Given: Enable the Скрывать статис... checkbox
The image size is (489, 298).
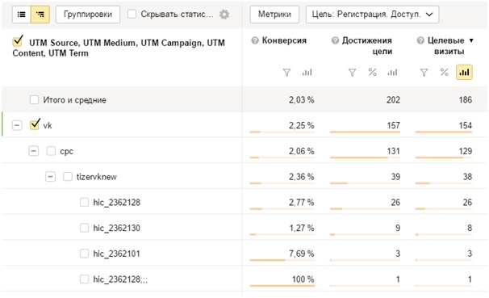Looking at the screenshot, I should 132,14.
